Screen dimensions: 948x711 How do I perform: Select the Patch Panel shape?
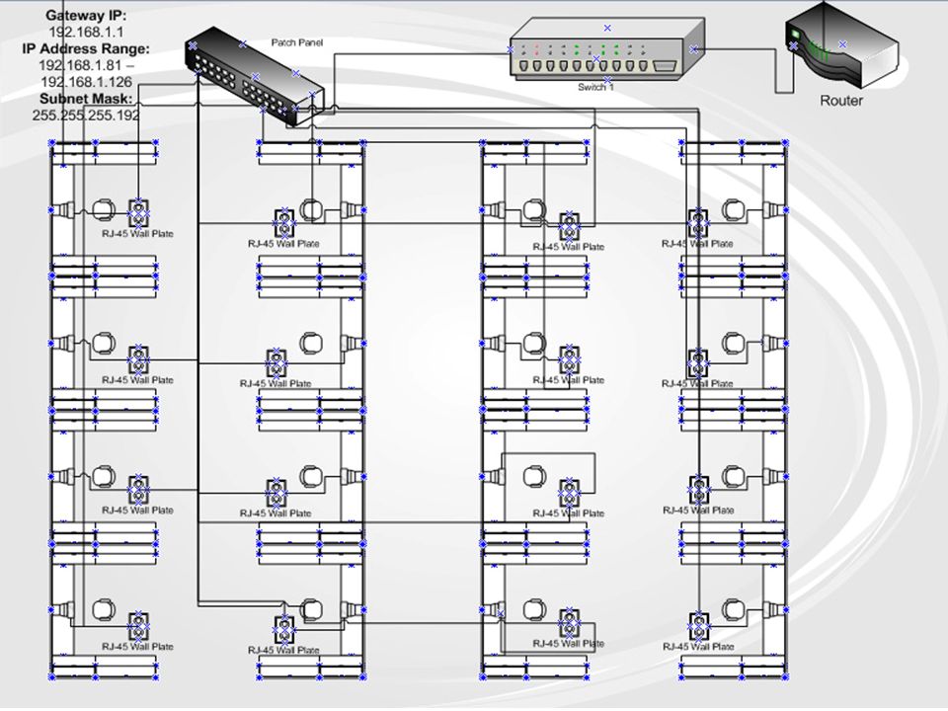click(x=255, y=77)
